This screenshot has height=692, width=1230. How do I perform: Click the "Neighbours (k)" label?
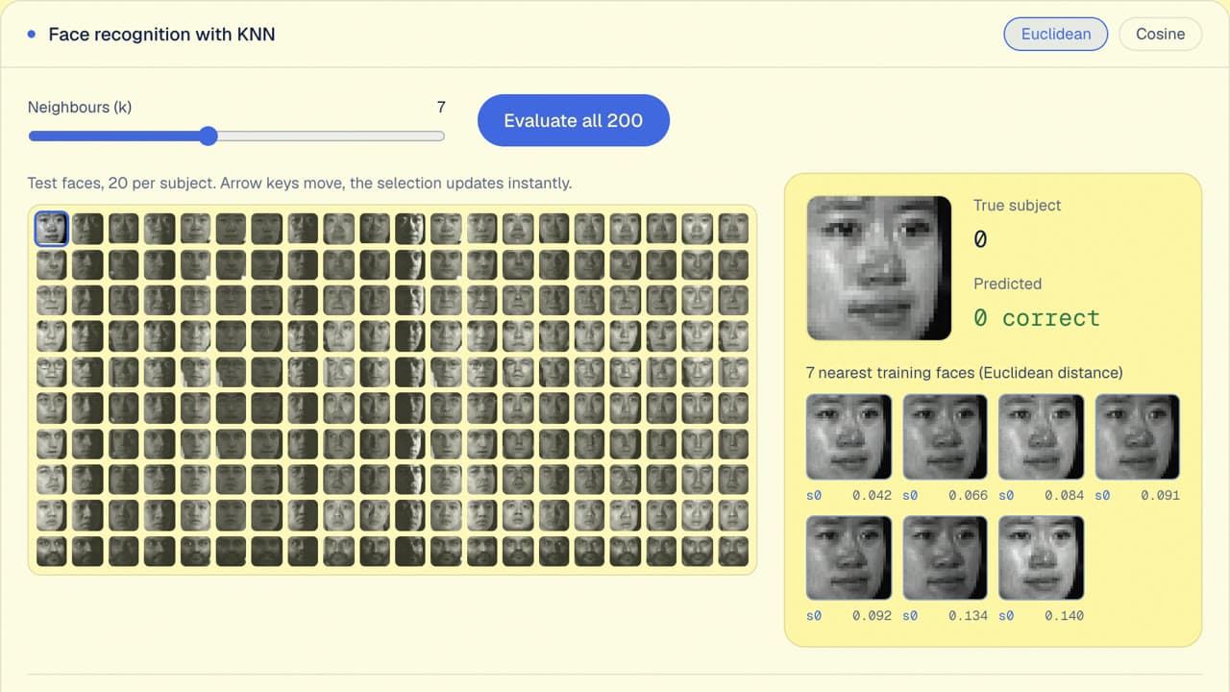pos(80,108)
